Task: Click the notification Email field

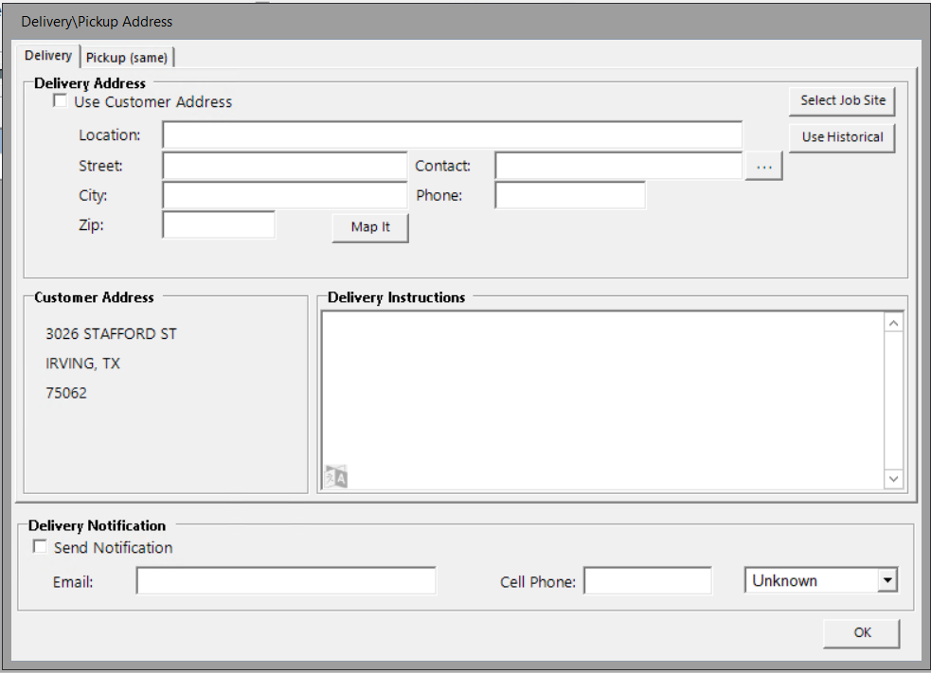Action: coord(286,581)
